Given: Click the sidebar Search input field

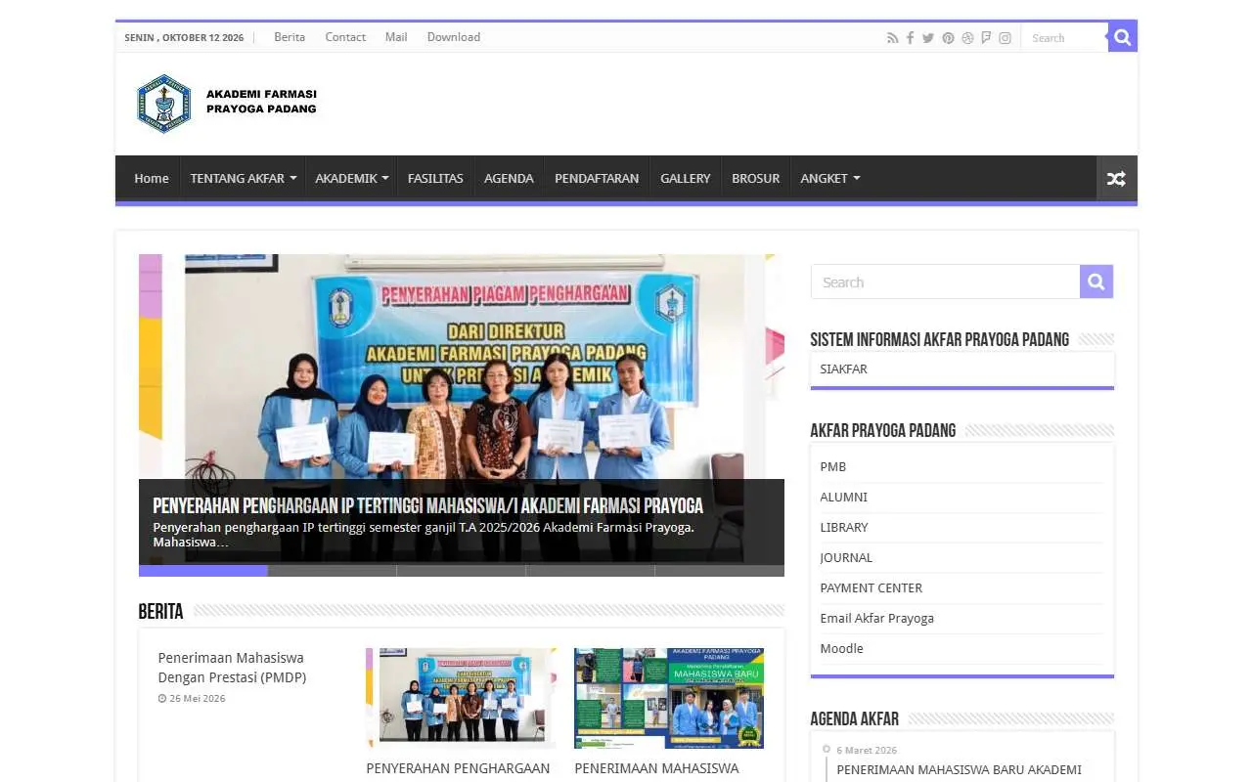Looking at the screenshot, I should (x=945, y=282).
